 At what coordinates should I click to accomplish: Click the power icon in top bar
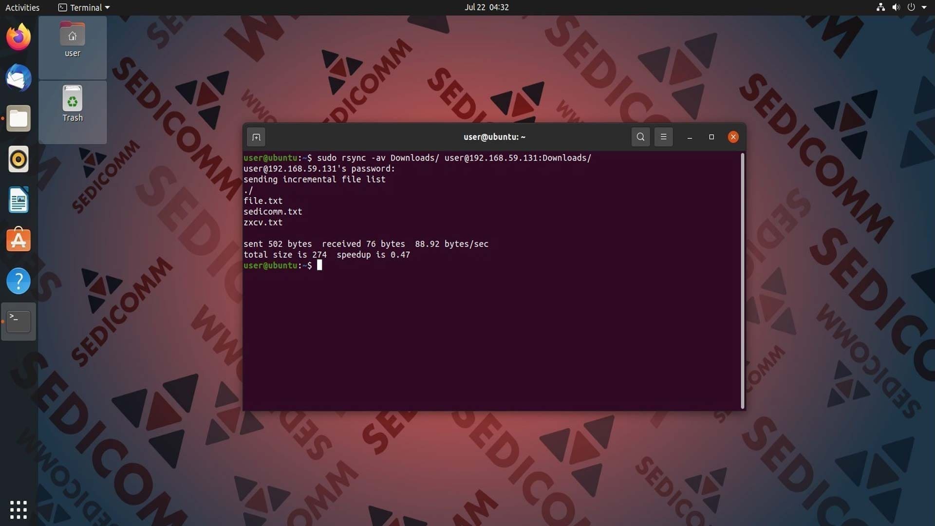(x=911, y=7)
